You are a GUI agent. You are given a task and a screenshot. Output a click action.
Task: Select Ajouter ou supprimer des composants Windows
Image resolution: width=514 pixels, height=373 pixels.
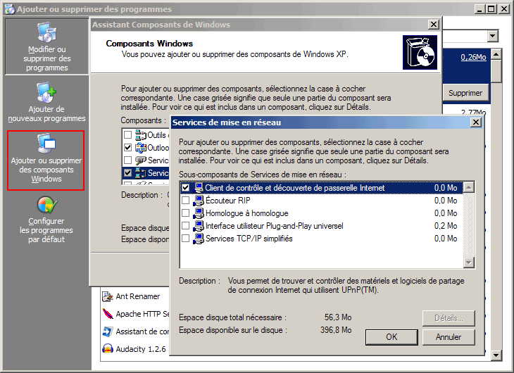coord(46,144)
